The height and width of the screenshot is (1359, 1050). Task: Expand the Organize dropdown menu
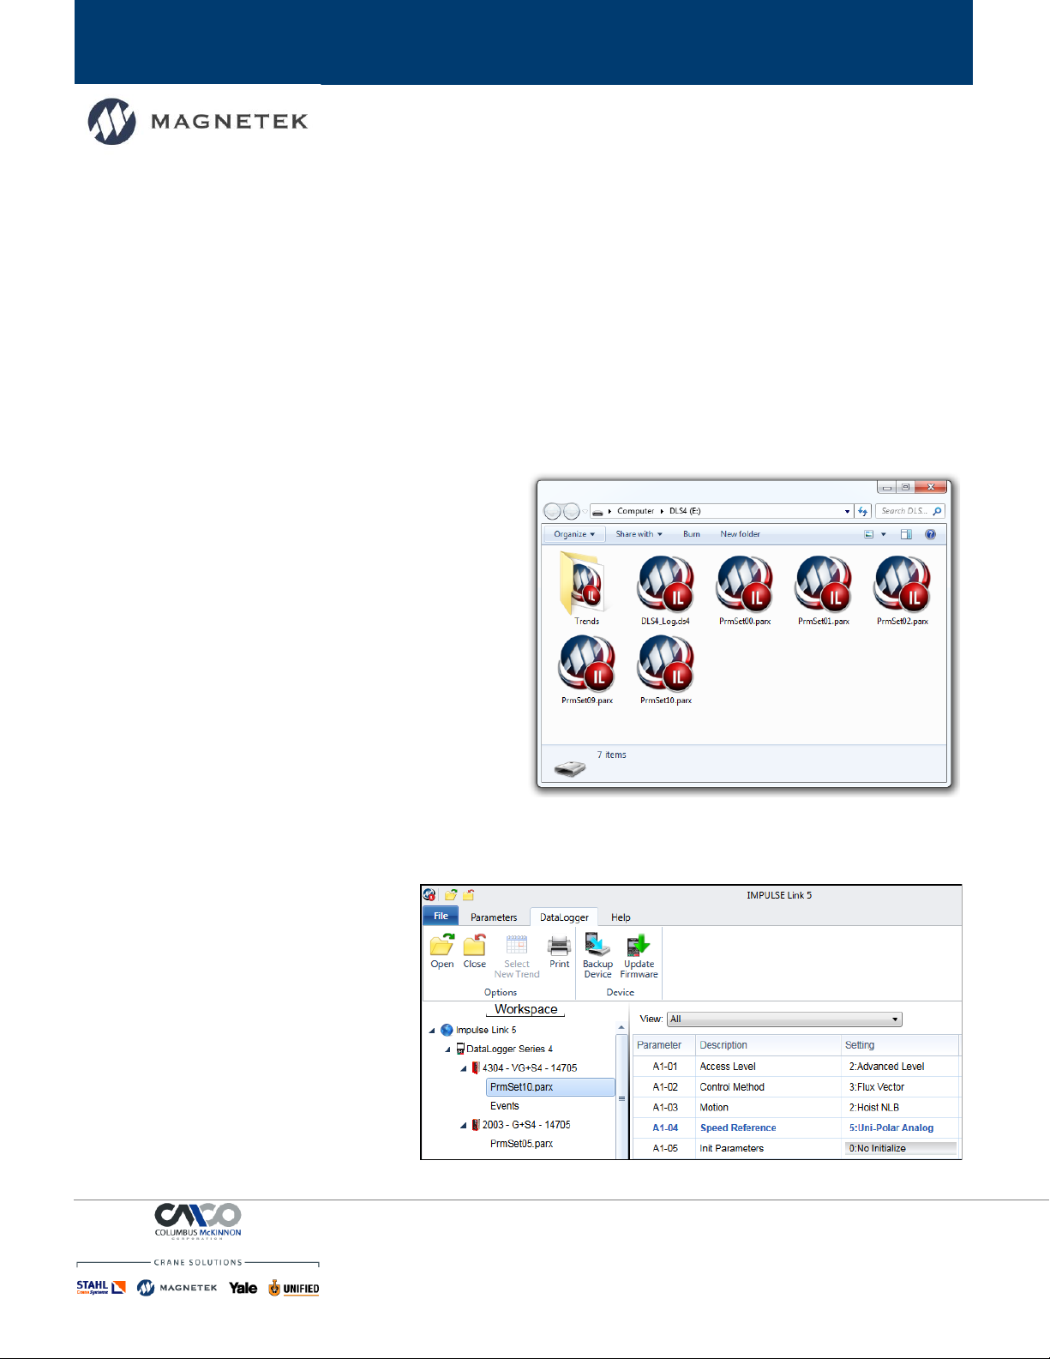click(x=573, y=534)
